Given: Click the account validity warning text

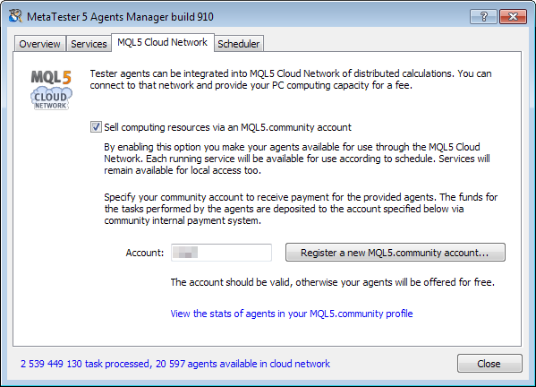Looking at the screenshot, I should [x=333, y=282].
